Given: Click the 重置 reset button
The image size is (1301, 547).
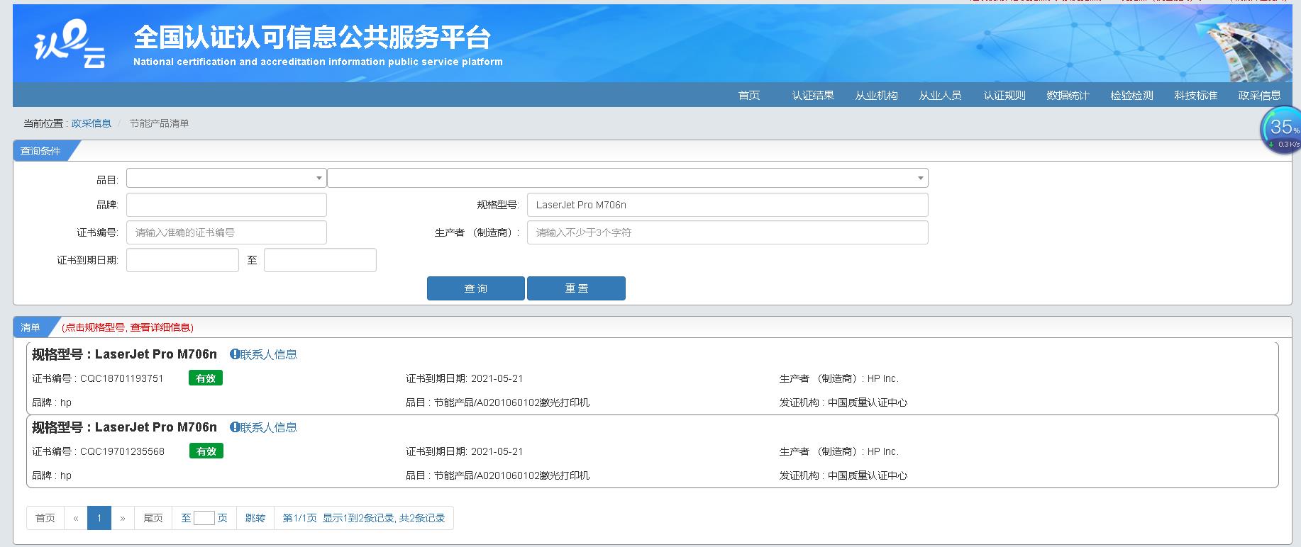Looking at the screenshot, I should pos(577,288).
